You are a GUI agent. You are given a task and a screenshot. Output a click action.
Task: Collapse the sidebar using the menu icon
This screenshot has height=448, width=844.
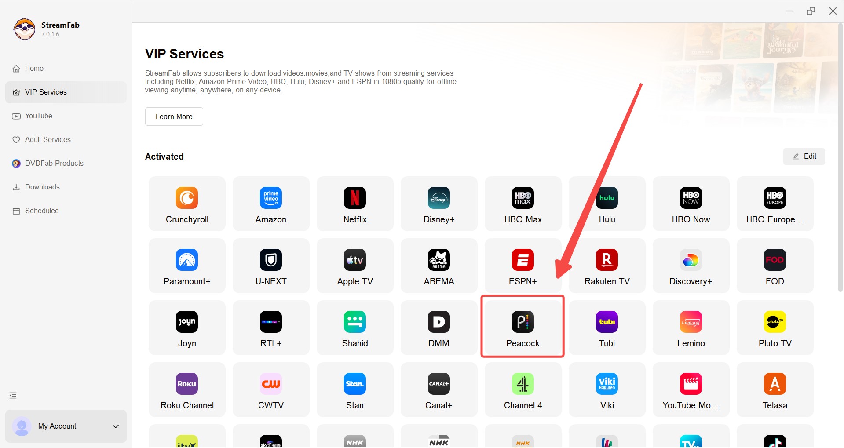click(13, 395)
